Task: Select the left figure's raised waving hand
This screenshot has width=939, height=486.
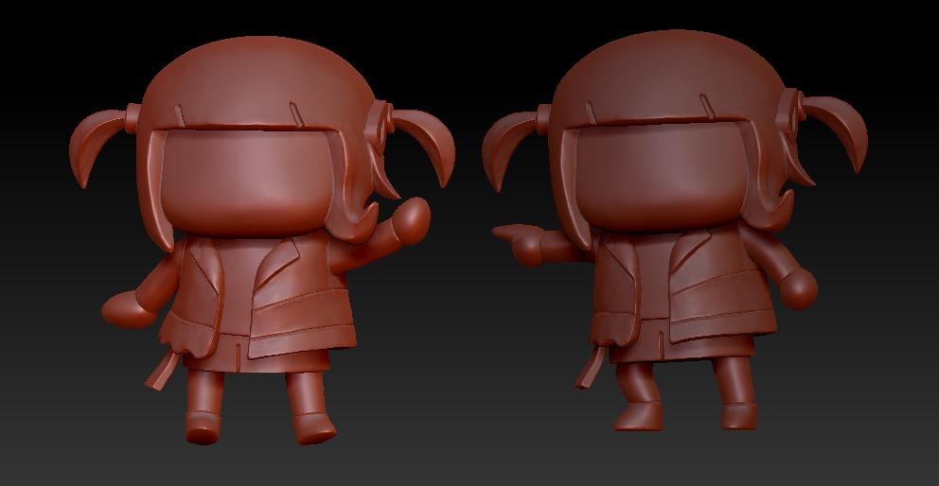Action: 410,220
